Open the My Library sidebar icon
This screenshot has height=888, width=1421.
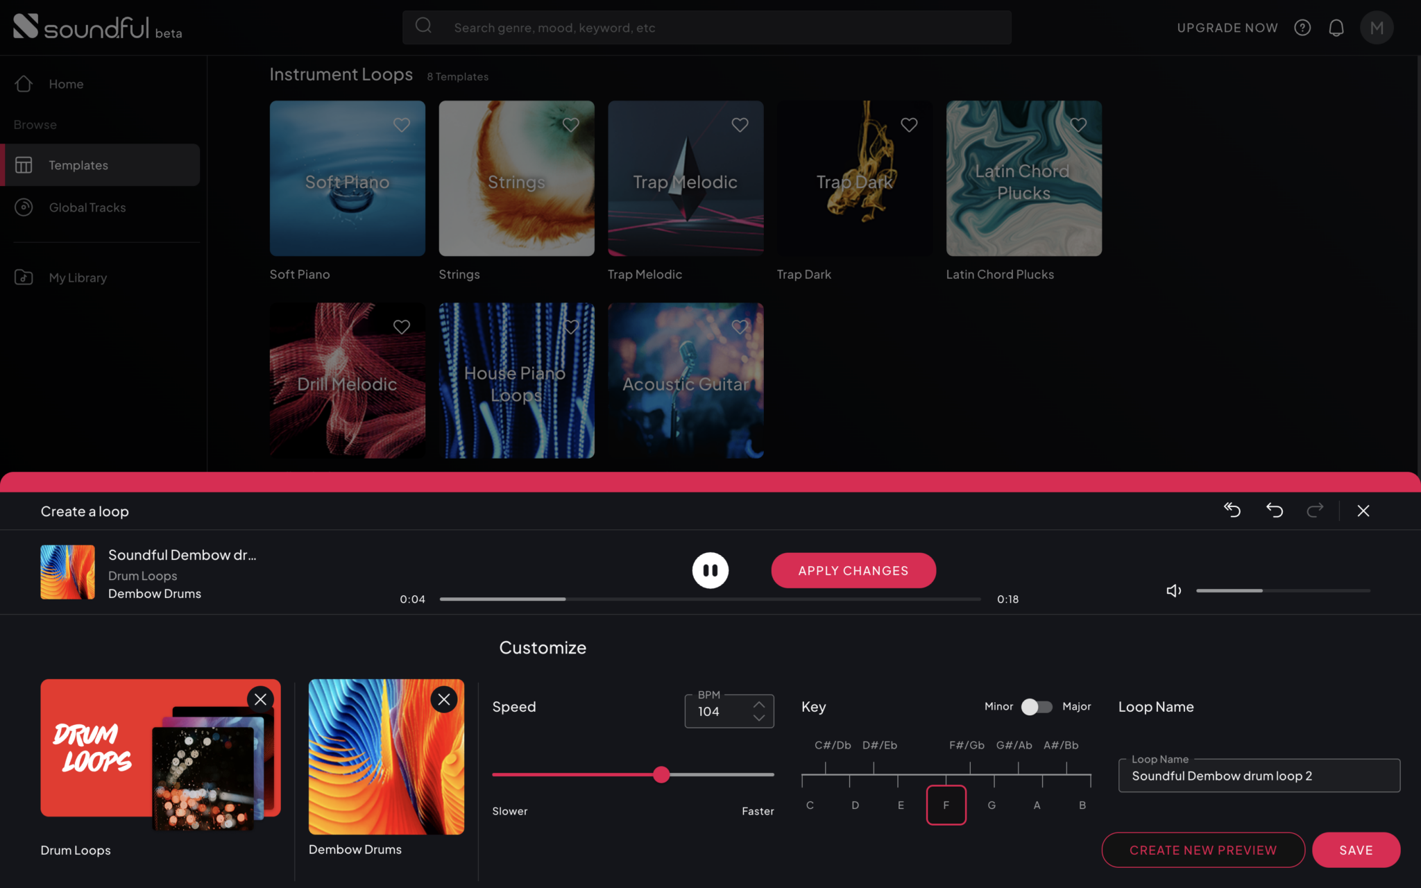24,277
